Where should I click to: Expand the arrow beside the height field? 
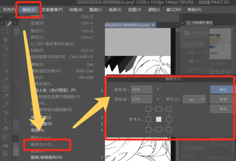click(x=158, y=99)
